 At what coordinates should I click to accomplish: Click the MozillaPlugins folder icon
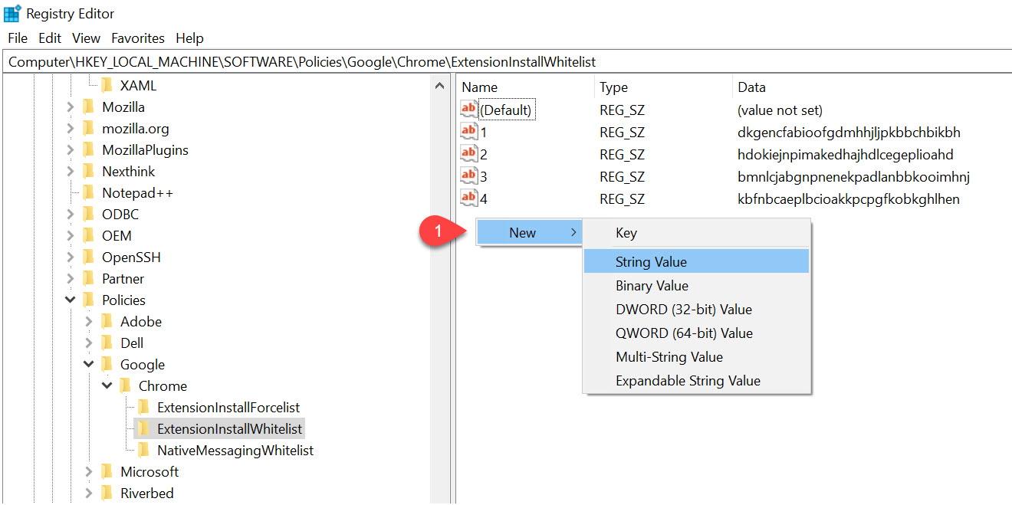coord(88,149)
